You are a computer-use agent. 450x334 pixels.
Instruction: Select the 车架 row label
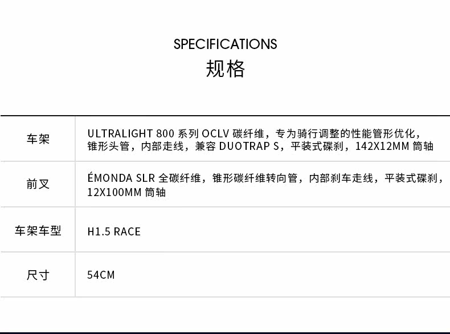coord(38,140)
